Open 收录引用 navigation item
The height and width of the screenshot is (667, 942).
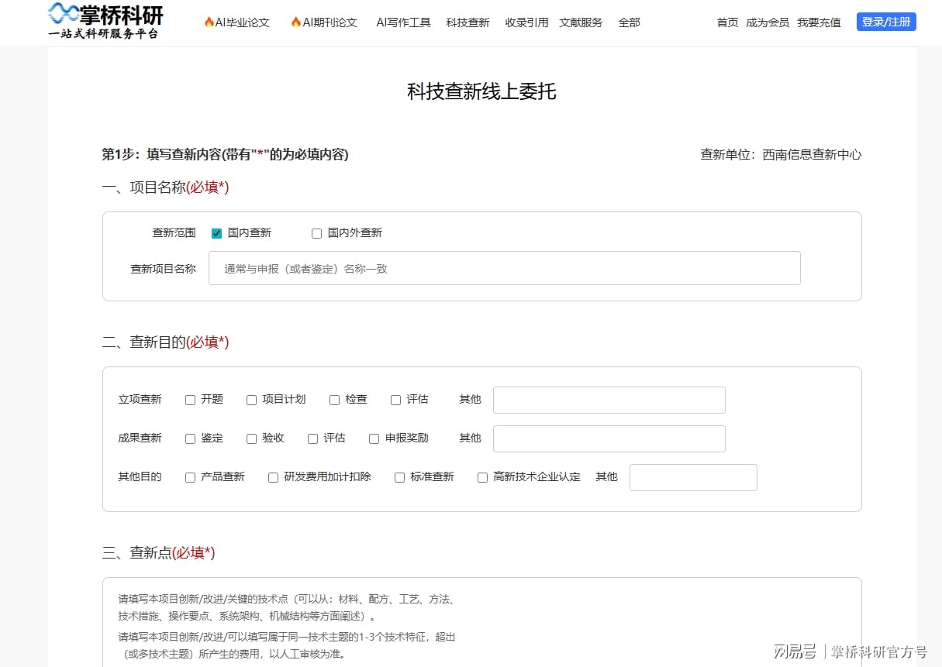[x=526, y=22]
